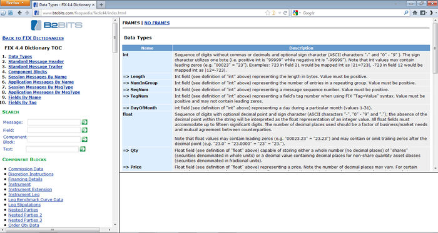The width and height of the screenshot is (438, 233).
Task: Click the NO FRAMES link
Action: coord(156,23)
